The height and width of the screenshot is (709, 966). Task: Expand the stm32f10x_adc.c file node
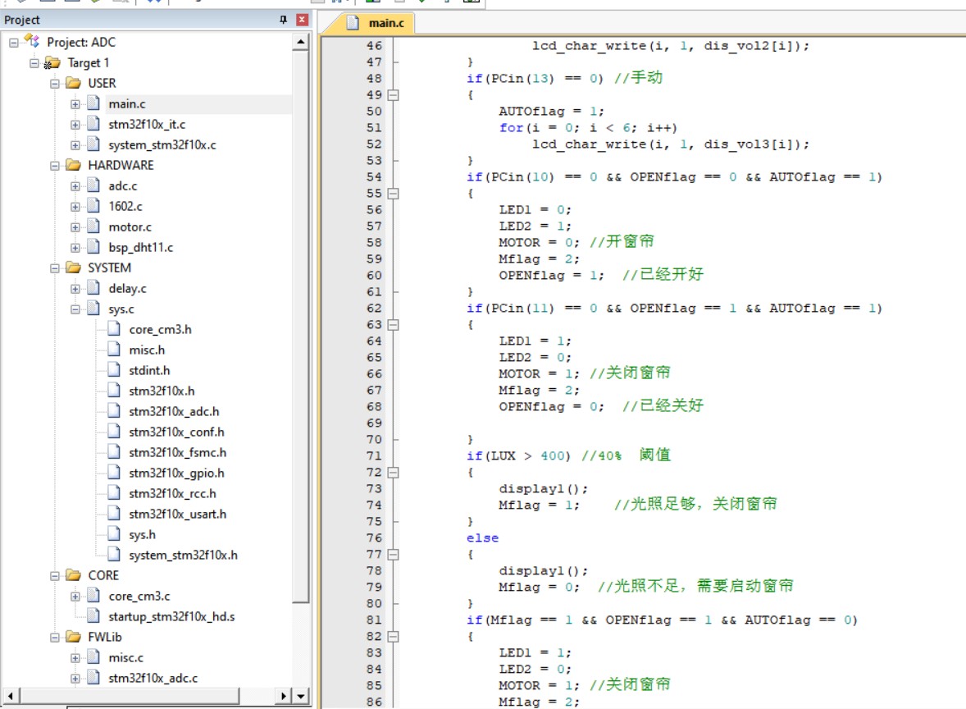(x=75, y=678)
